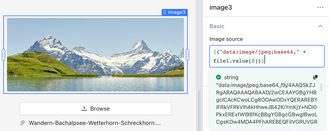Click the string type label
Image resolution: width=329 pixels, height=131 pixels.
[231, 77]
